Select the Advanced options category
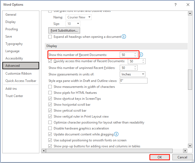This screenshot has height=163, width=195. [x=21, y=65]
